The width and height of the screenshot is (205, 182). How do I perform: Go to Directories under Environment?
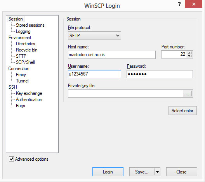(26, 44)
